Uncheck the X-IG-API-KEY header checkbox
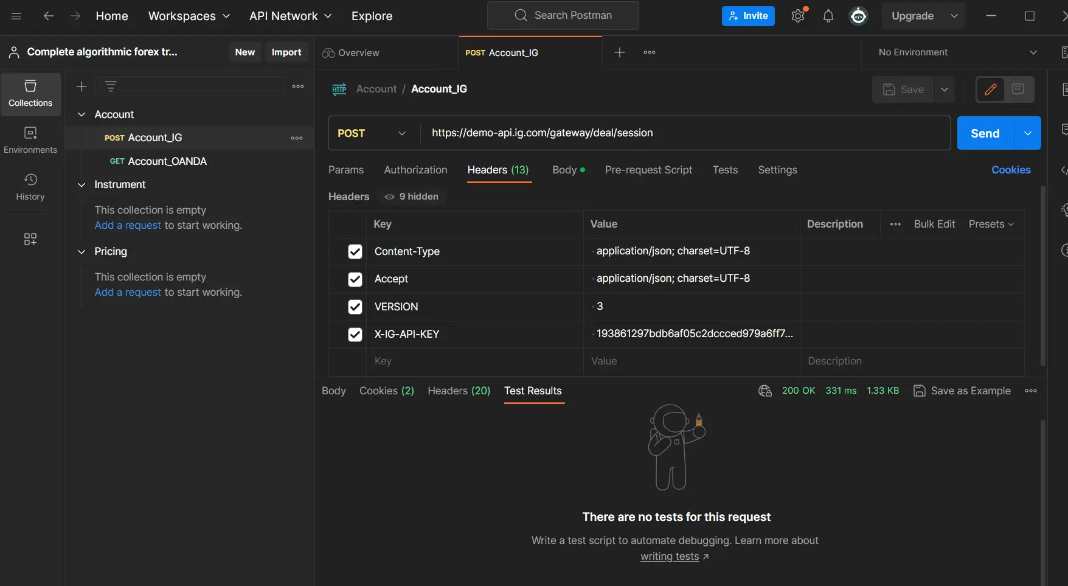The height and width of the screenshot is (586, 1068). [x=355, y=335]
